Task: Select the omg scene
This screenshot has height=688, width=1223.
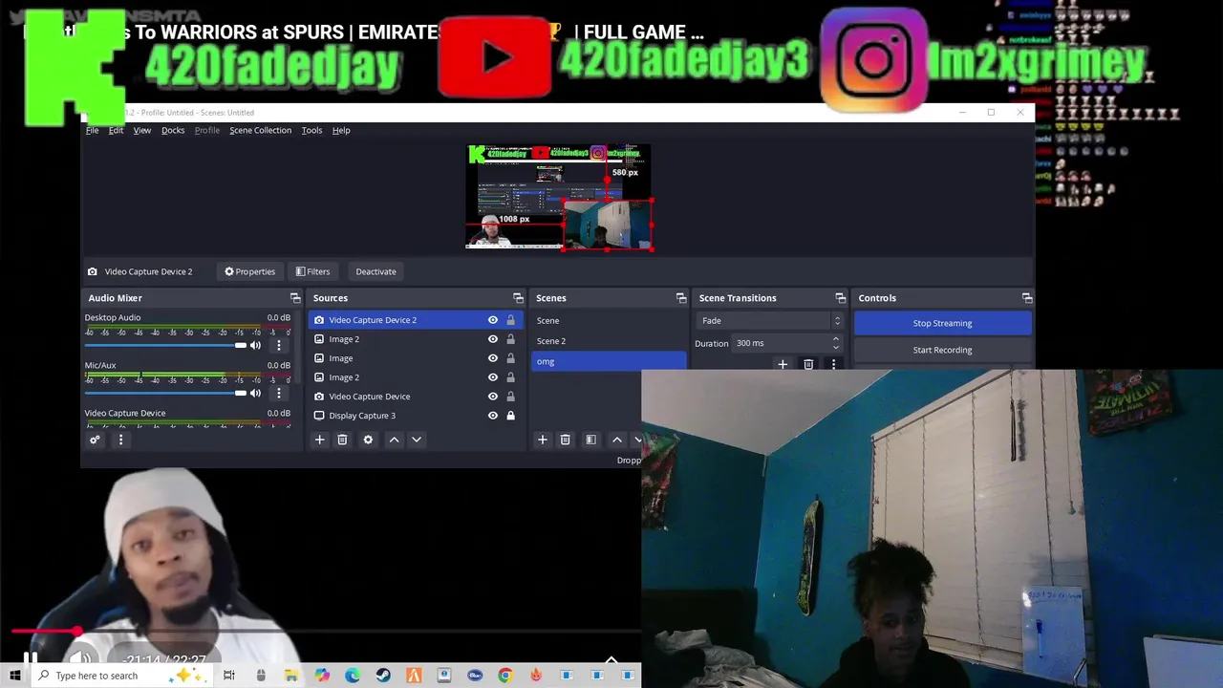Action: tap(609, 361)
